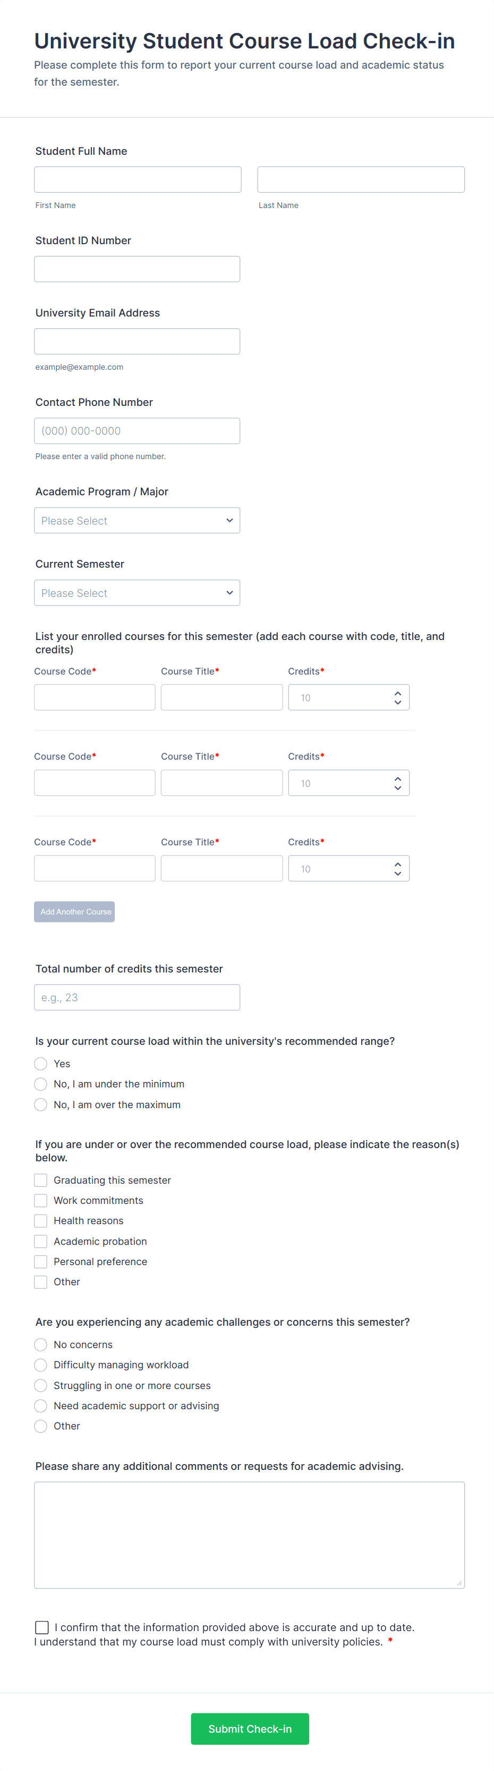Open the Academic Program / Major dropdown
Viewport: 494px width, 1771px height.
(137, 520)
